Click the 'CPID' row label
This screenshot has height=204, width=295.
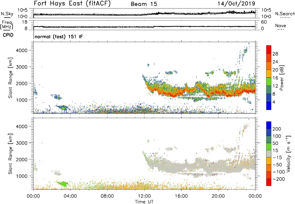(8, 35)
